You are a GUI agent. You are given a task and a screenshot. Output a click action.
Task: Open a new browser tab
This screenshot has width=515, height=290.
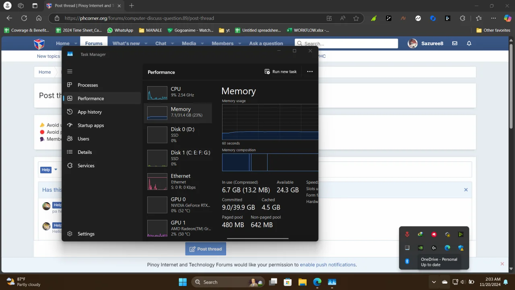click(x=132, y=6)
